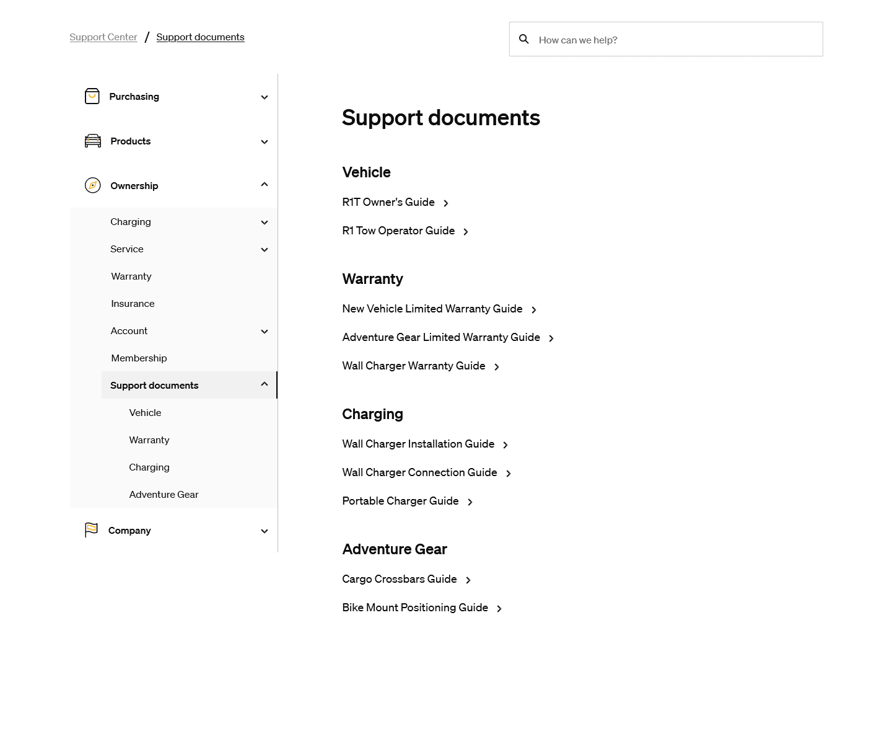The height and width of the screenshot is (734, 892).
Task: Click arrow beside Wall Charger Installation Guide
Action: (x=505, y=445)
